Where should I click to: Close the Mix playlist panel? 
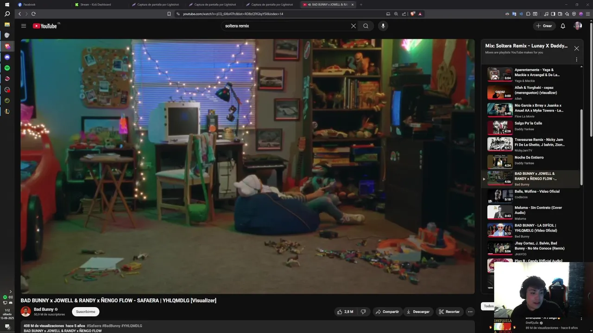576,49
